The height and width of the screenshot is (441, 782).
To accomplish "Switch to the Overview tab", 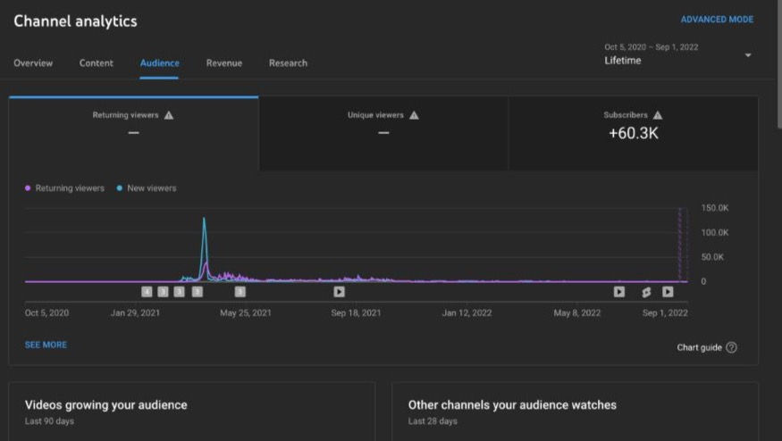I will [x=33, y=63].
